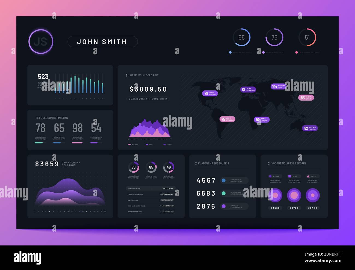
Task: Click the pink legend dot under the 51 gauge
Action: [x=297, y=52]
